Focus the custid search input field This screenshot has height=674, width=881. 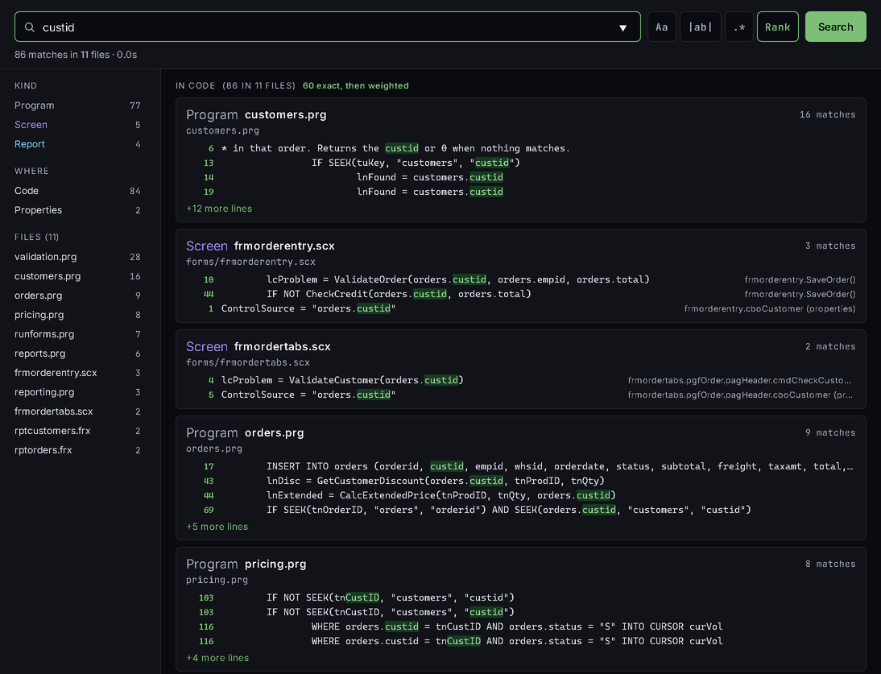[x=327, y=27]
